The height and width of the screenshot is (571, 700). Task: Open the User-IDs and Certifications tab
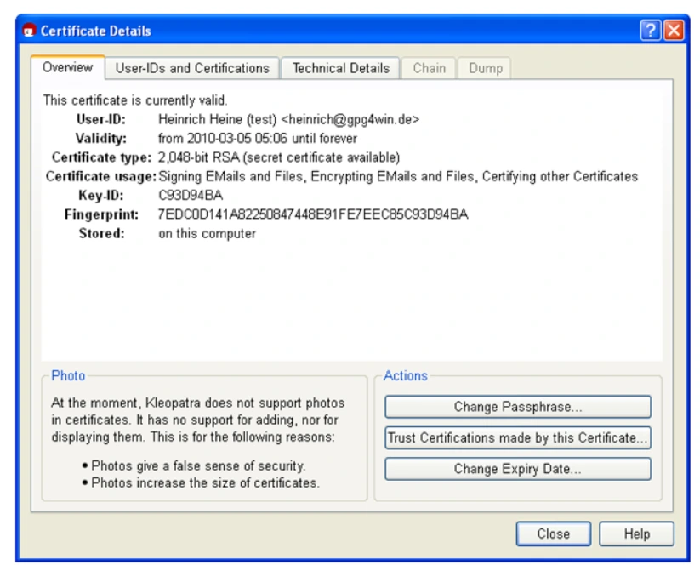click(192, 68)
